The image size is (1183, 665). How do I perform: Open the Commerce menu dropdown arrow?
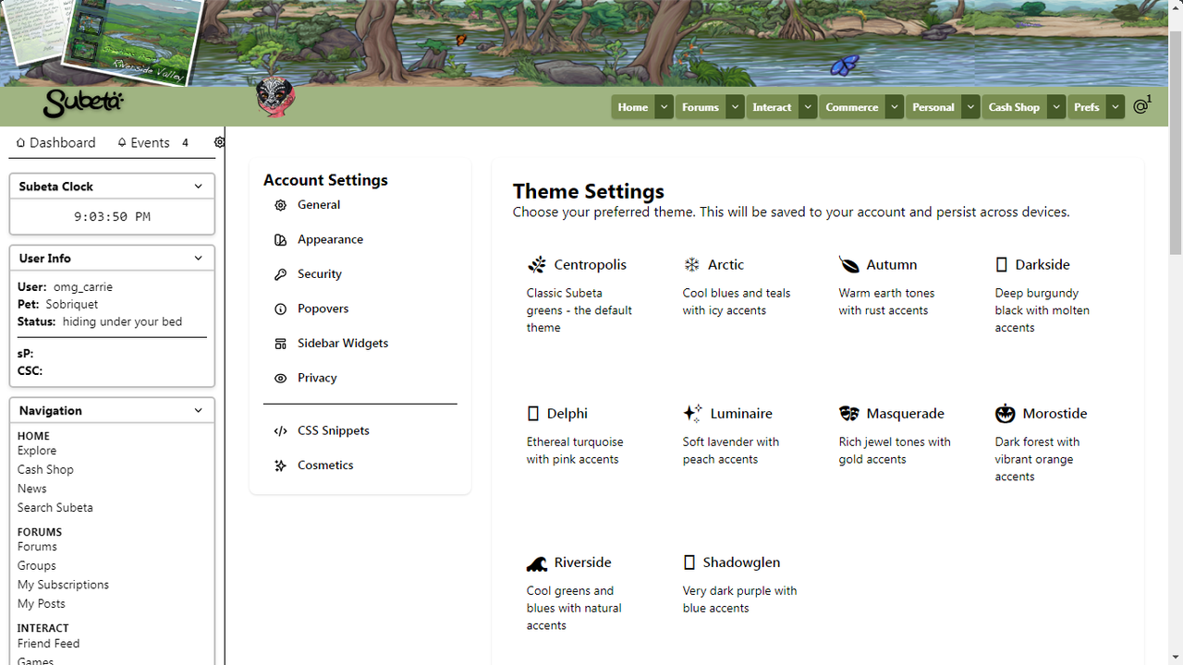[x=895, y=107]
